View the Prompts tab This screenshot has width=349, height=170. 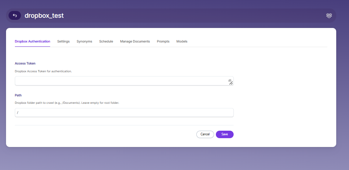[163, 41]
